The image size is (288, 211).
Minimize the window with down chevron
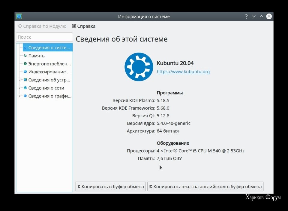coord(254,17)
